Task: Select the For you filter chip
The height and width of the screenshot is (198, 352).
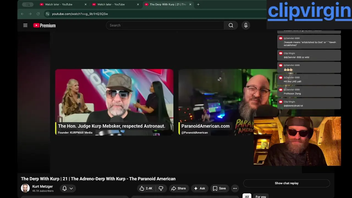Action: pyautogui.click(x=261, y=197)
